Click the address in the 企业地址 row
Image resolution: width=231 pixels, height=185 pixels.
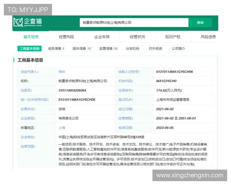click(101, 137)
